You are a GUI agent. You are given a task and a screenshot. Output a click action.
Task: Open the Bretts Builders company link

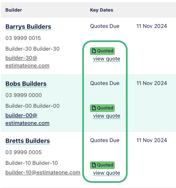point(28,141)
